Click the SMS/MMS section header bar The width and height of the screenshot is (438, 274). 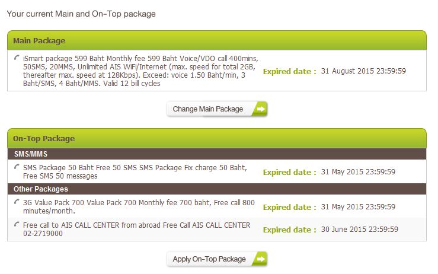click(217, 154)
